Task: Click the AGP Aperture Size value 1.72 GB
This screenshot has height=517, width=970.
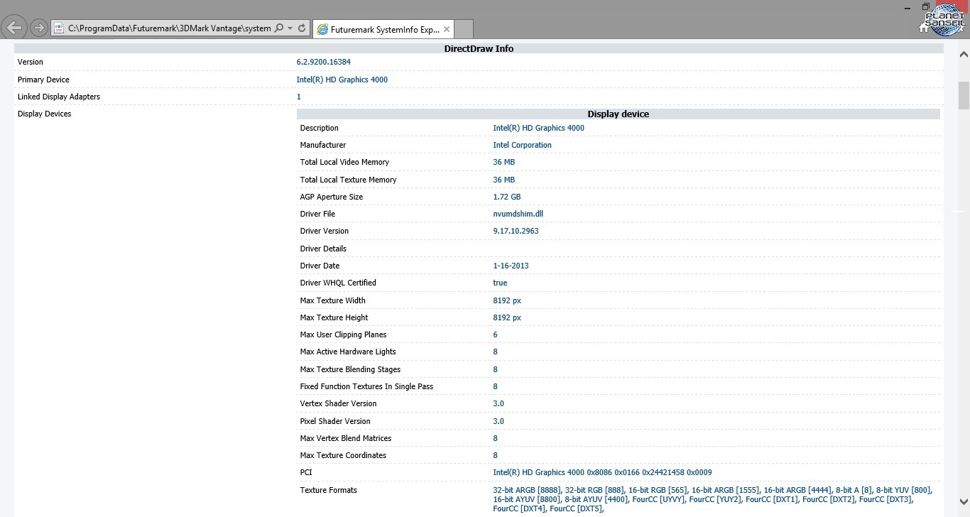Action: (506, 197)
